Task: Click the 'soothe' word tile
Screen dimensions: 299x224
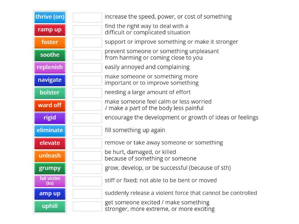Action: (x=50, y=55)
